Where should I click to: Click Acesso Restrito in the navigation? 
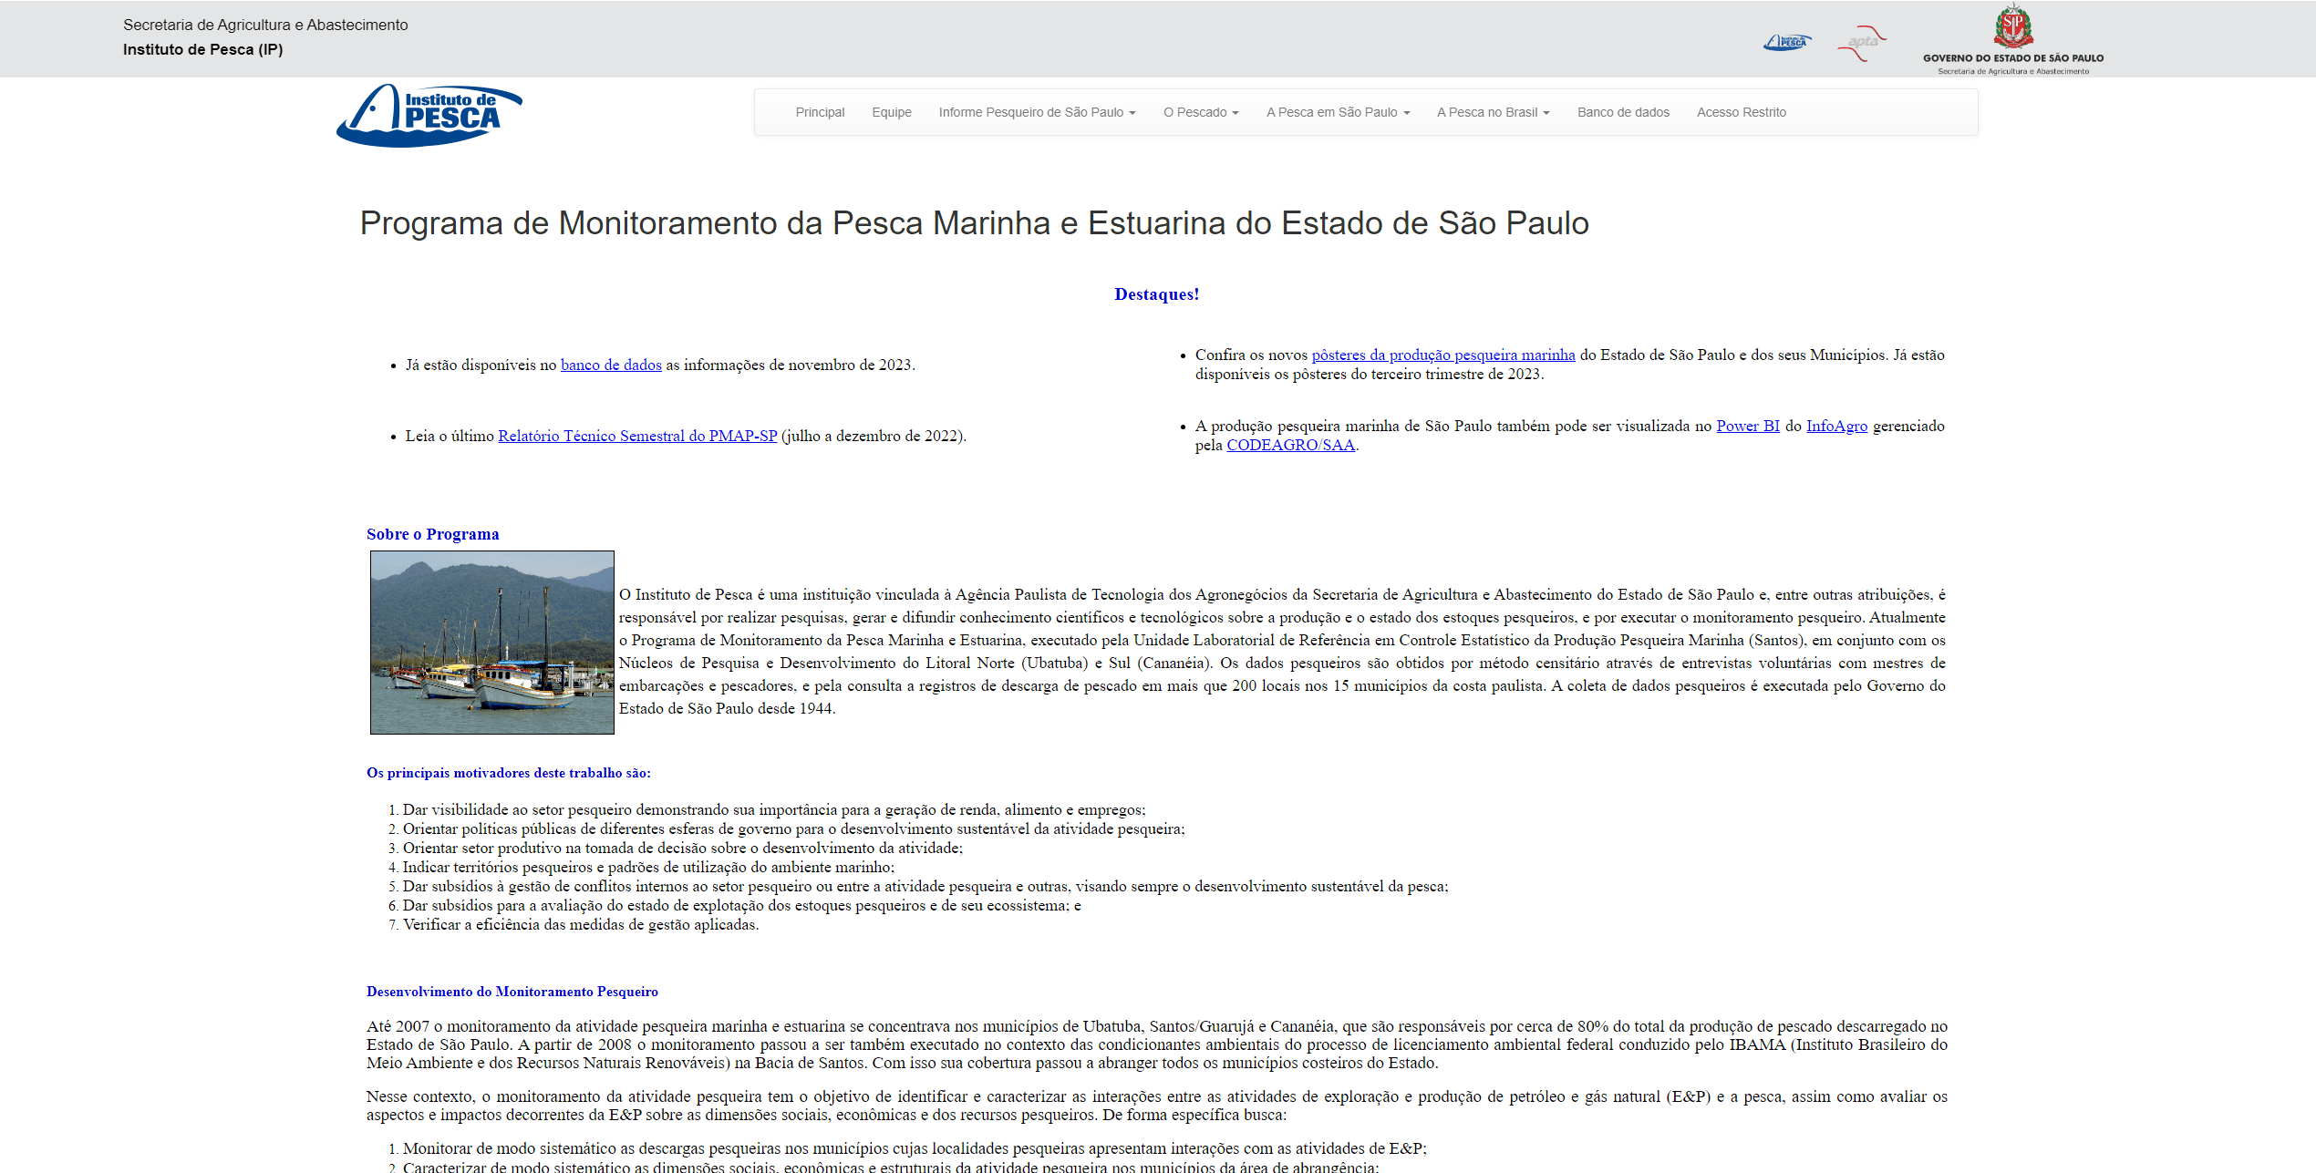(1742, 112)
